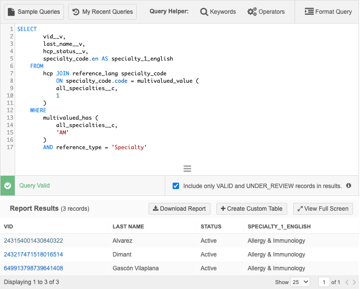This screenshot has width=360, height=289.
Task: Click the editor resize handle bars
Action: point(187,168)
